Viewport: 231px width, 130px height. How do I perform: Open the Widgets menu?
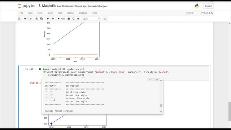click(x=83, y=13)
